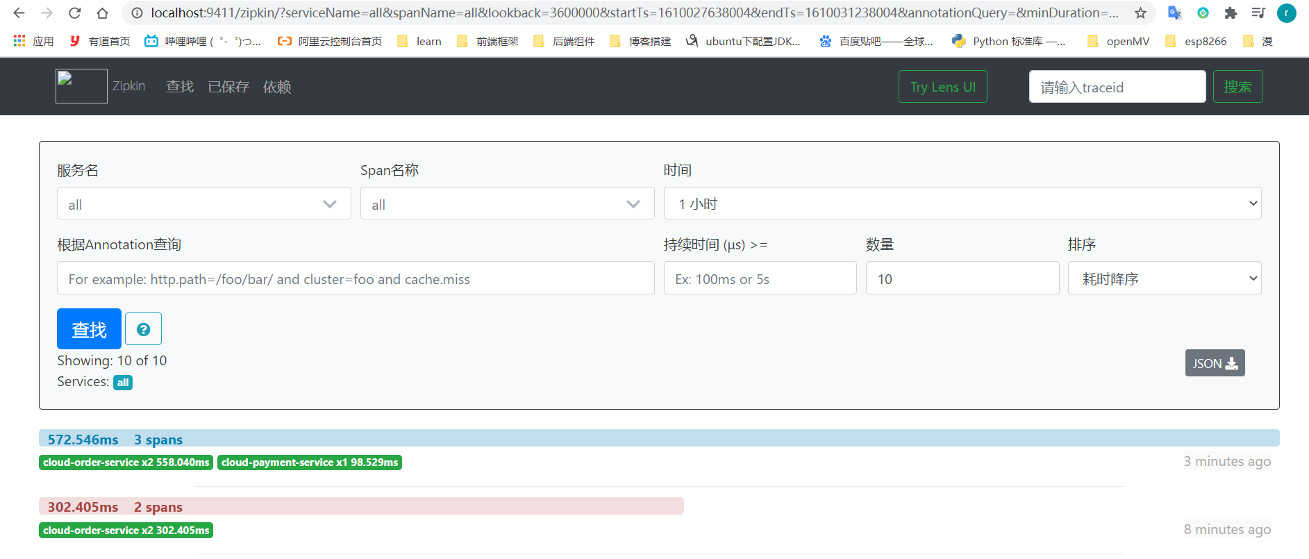
Task: Click the blue 查找 button
Action: click(x=89, y=328)
